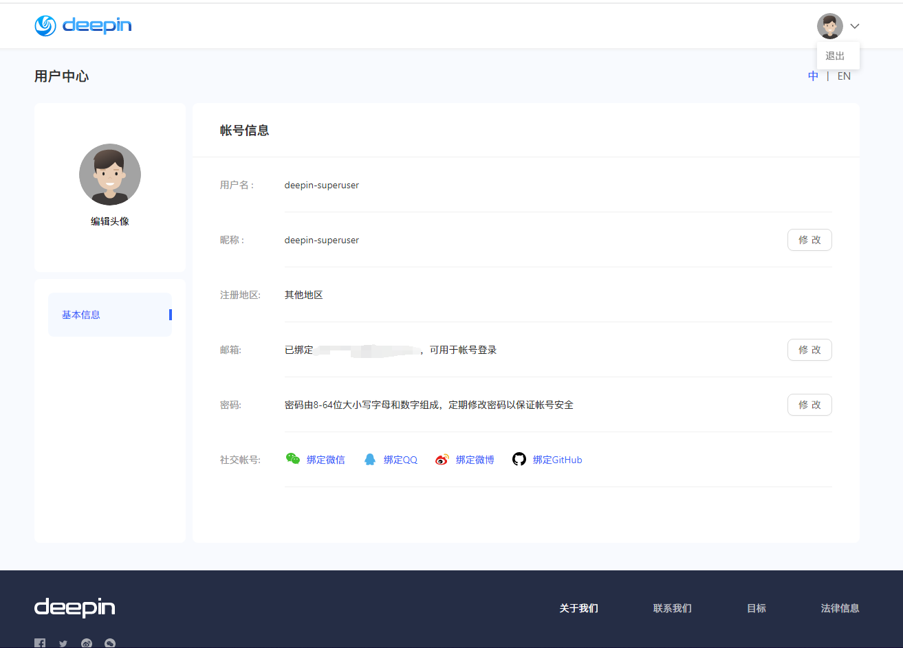Click the 其他地区 region value
903x648 pixels.
(x=304, y=295)
